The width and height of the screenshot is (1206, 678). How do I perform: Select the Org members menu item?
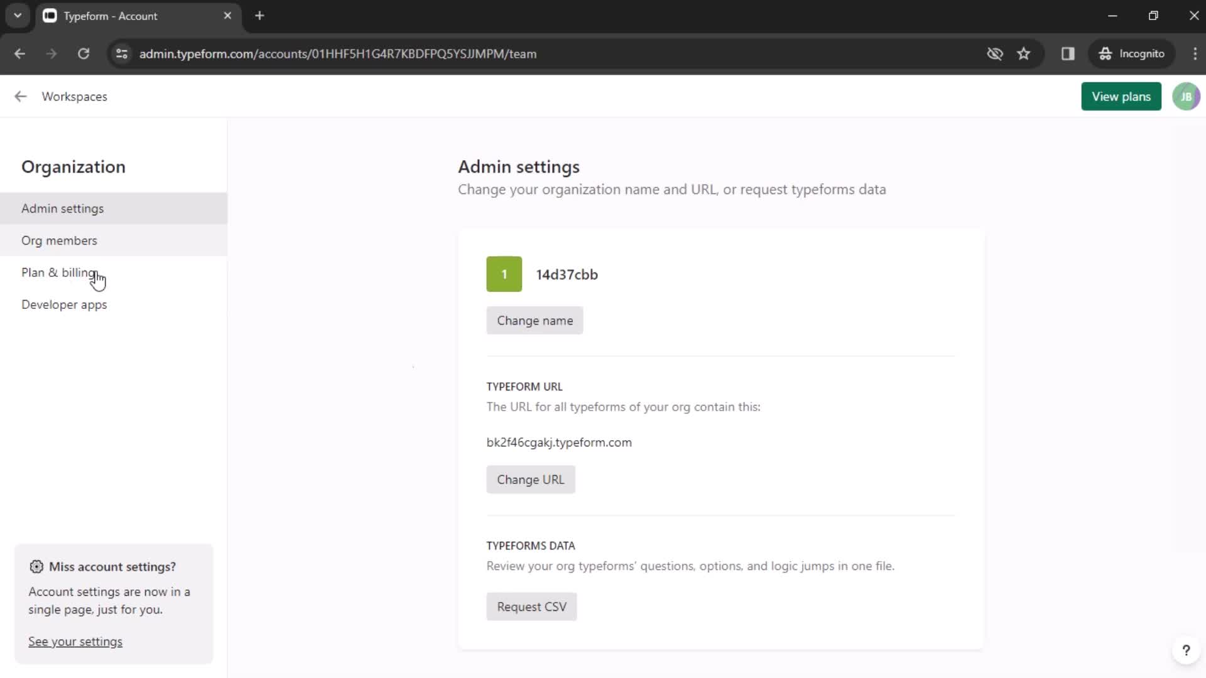coord(59,240)
